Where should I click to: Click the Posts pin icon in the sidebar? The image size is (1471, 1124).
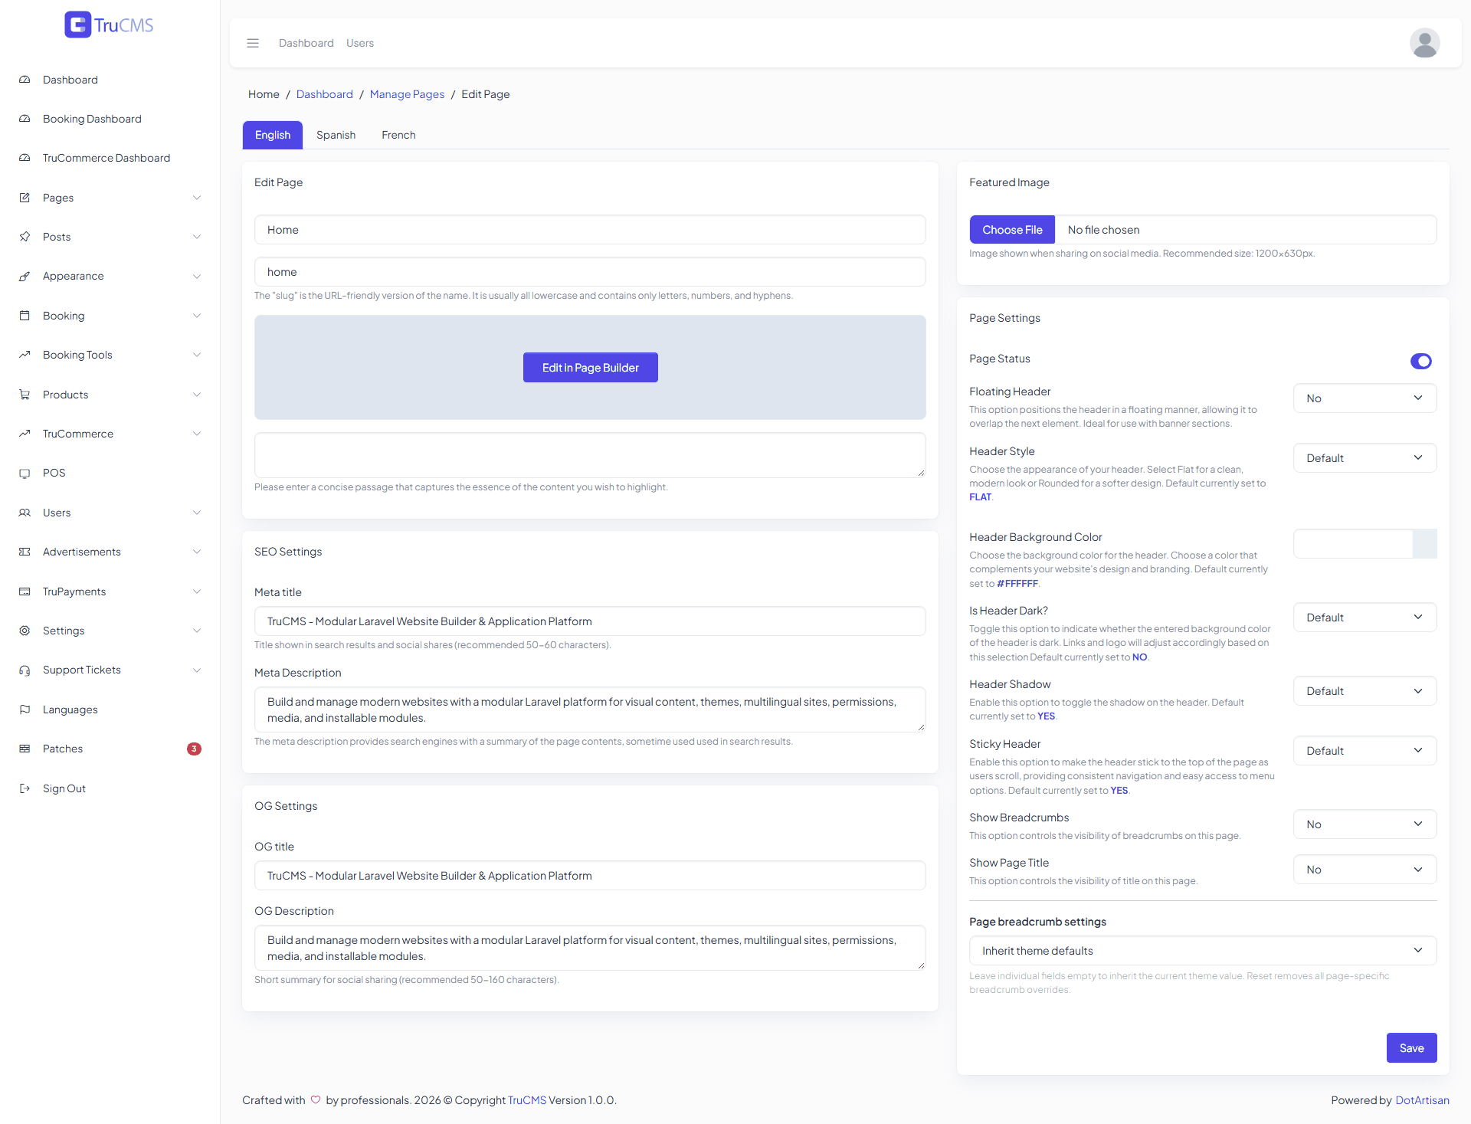pyautogui.click(x=25, y=237)
